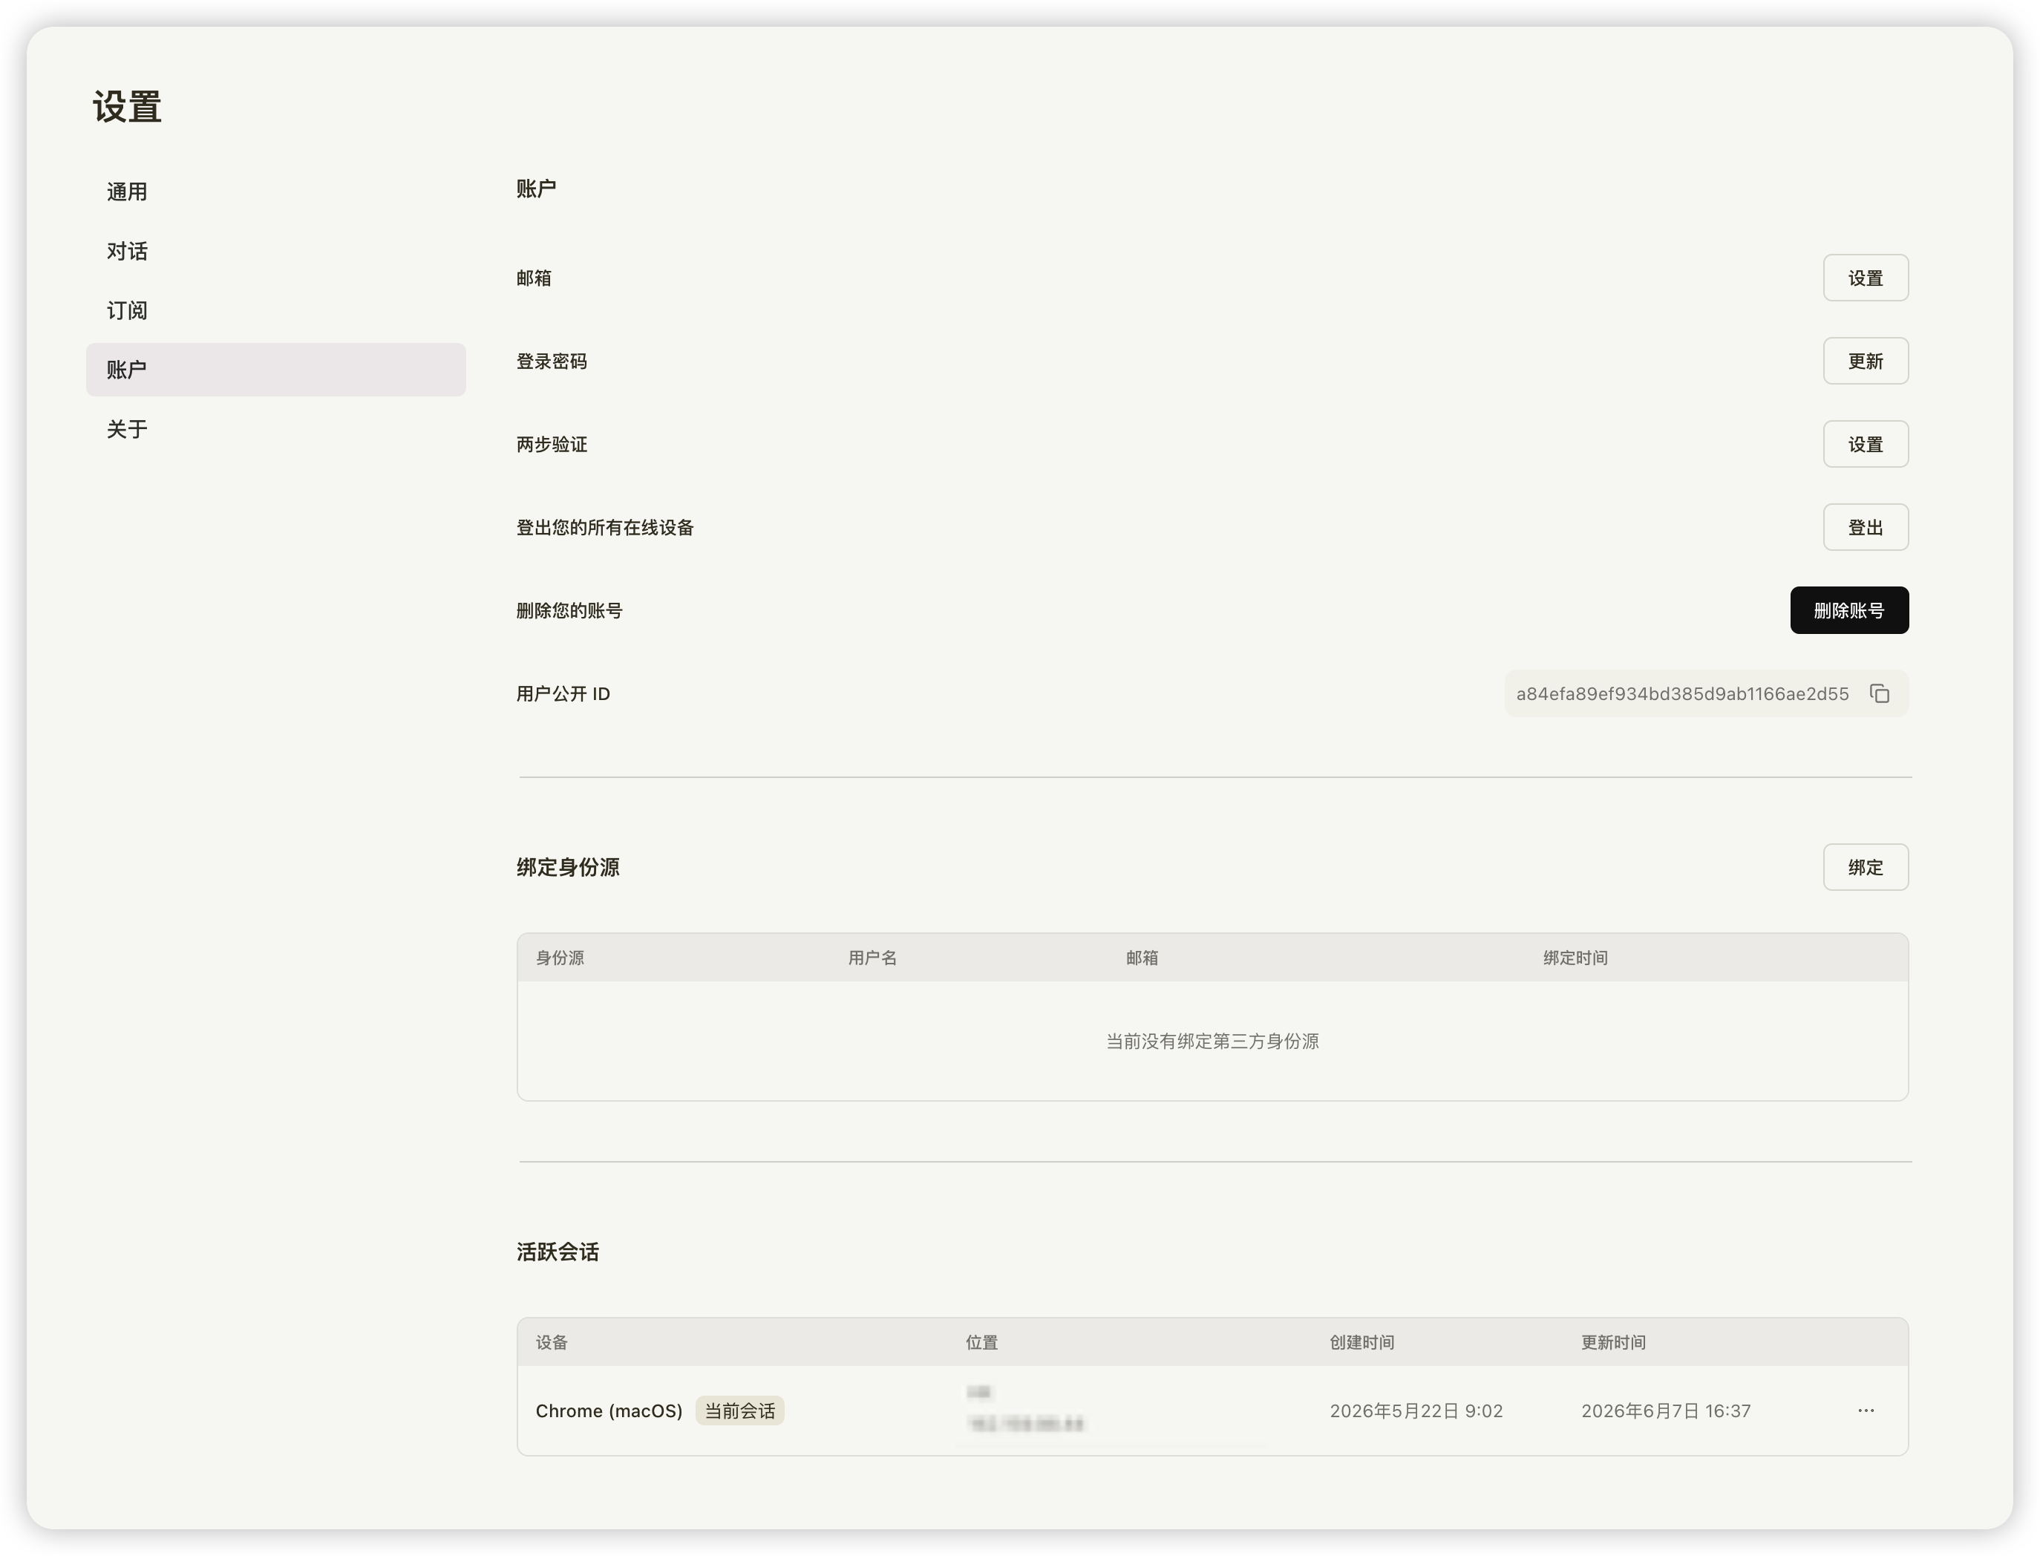2040x1556 pixels.
Task: Click the 活跃会话 heading
Action: click(x=558, y=1252)
